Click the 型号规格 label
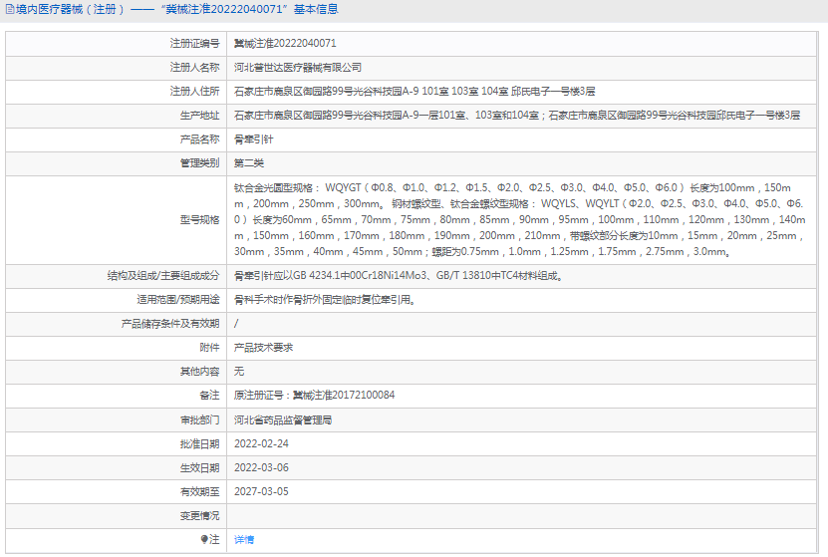Image resolution: width=828 pixels, height=557 pixels. pyautogui.click(x=199, y=219)
